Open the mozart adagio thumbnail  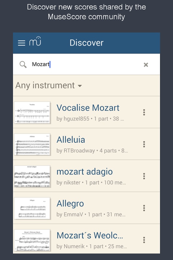[32, 176]
